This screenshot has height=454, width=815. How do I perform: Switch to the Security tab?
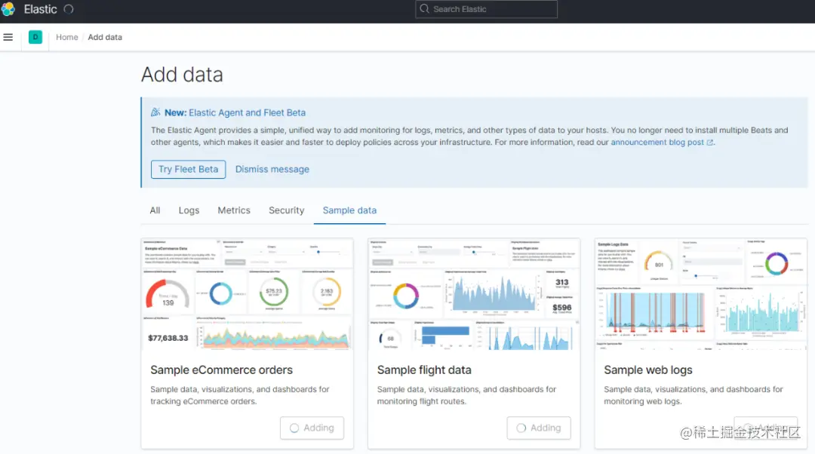pyautogui.click(x=287, y=210)
